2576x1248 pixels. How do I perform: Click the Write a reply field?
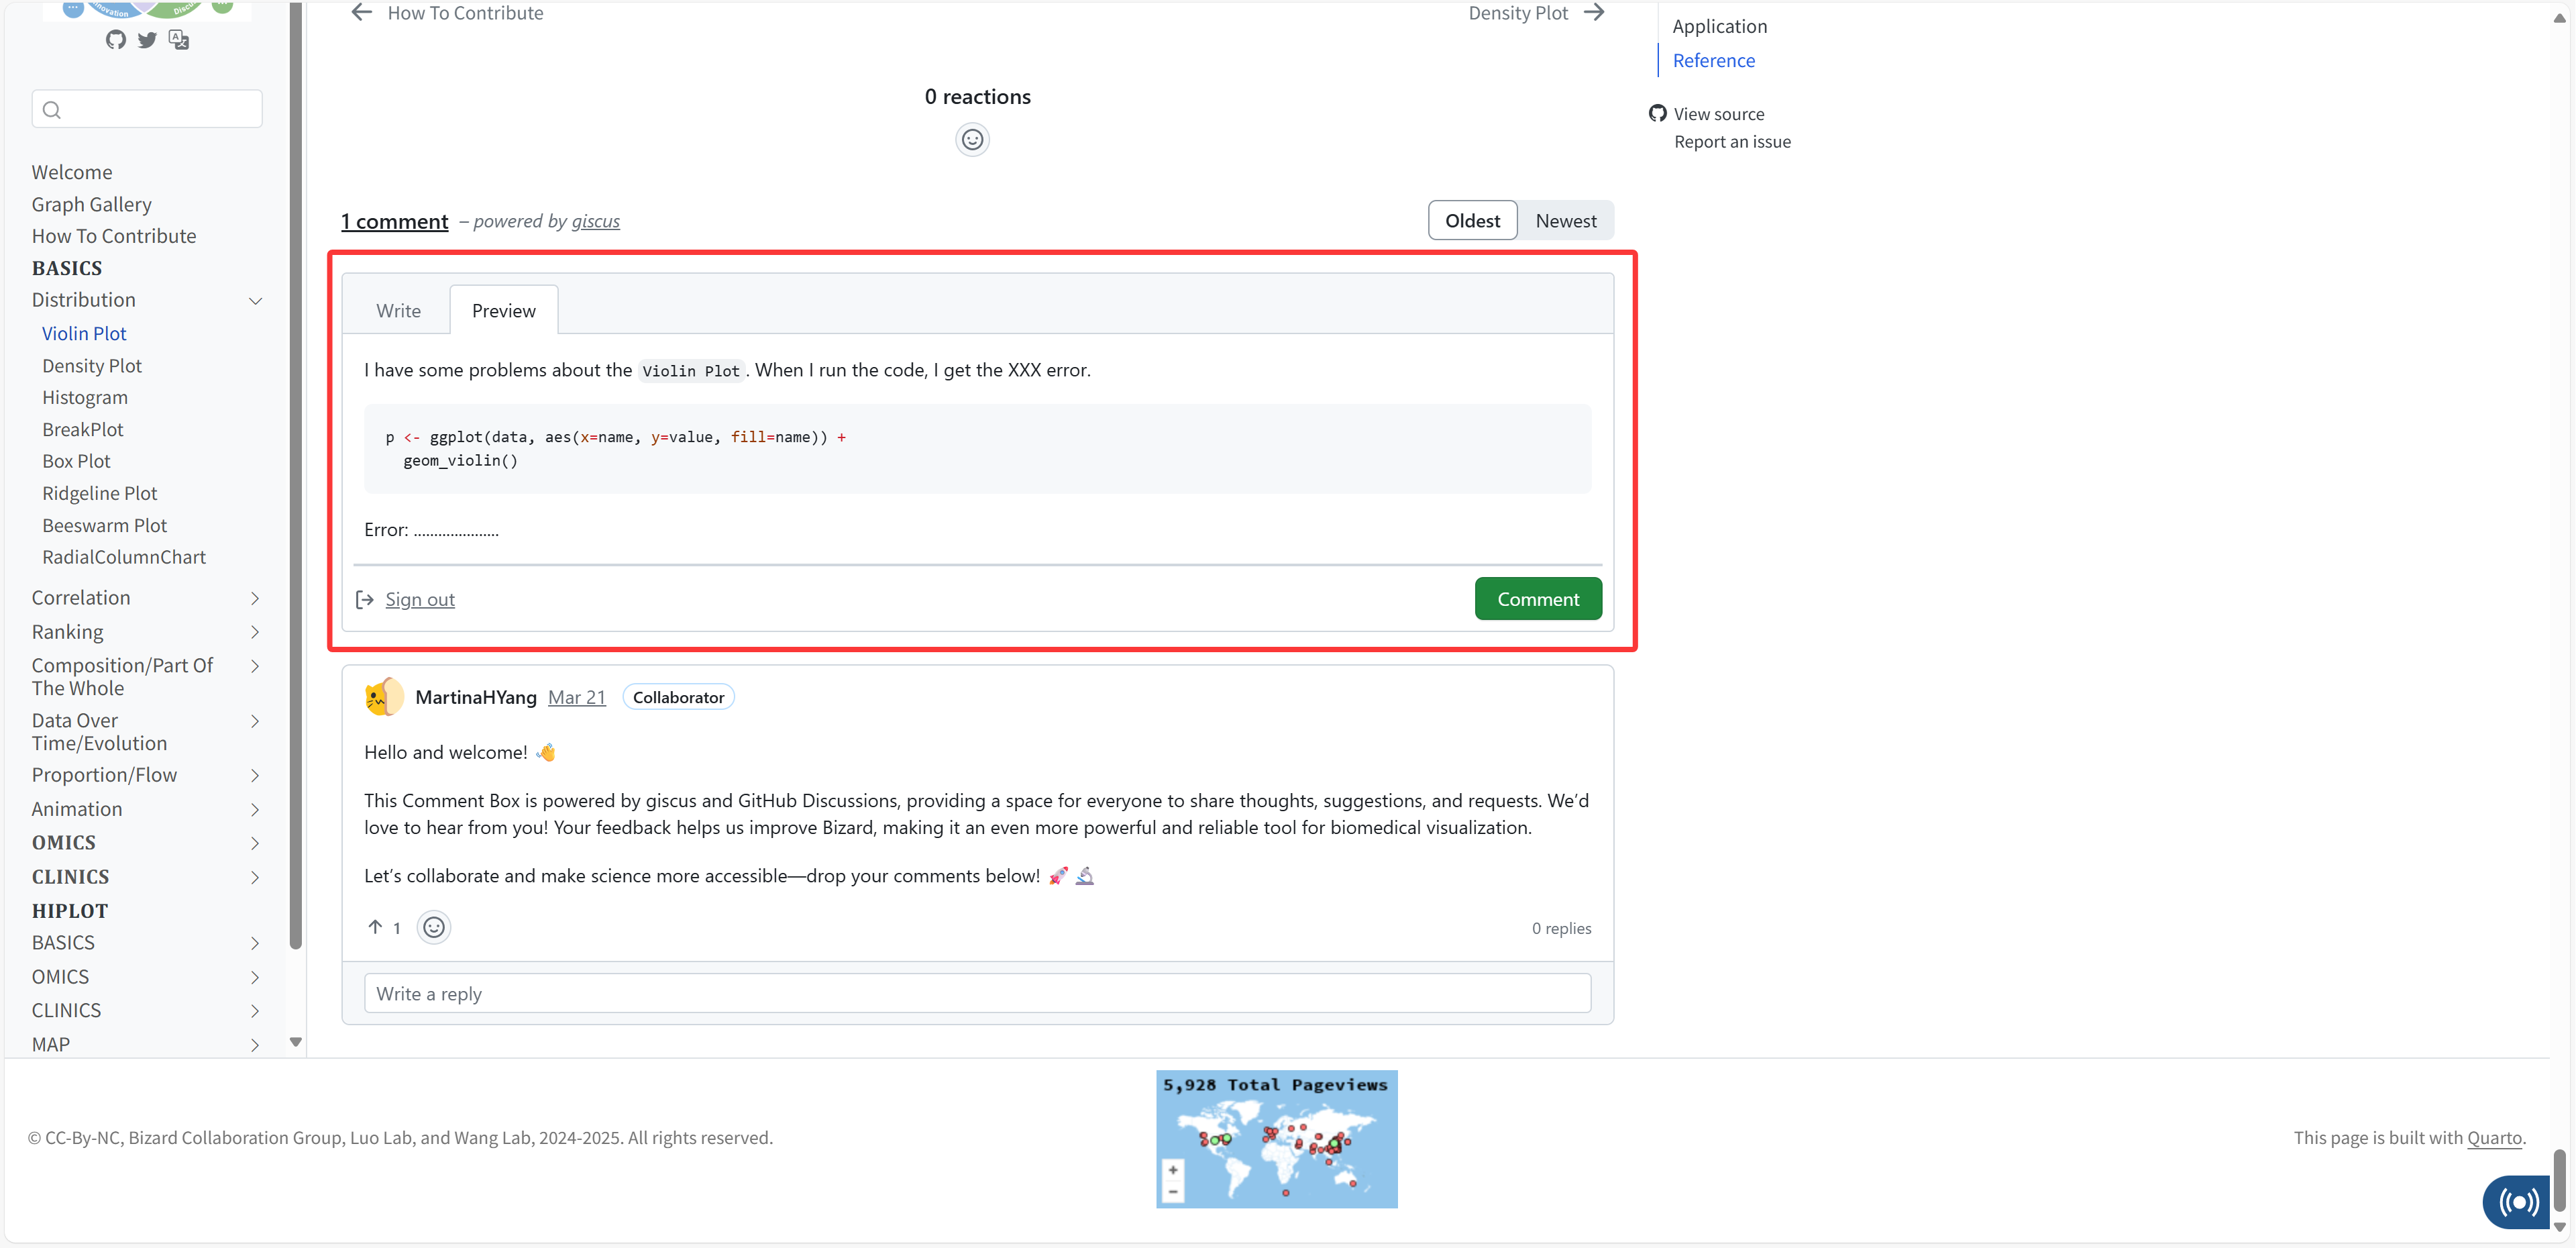coord(976,993)
